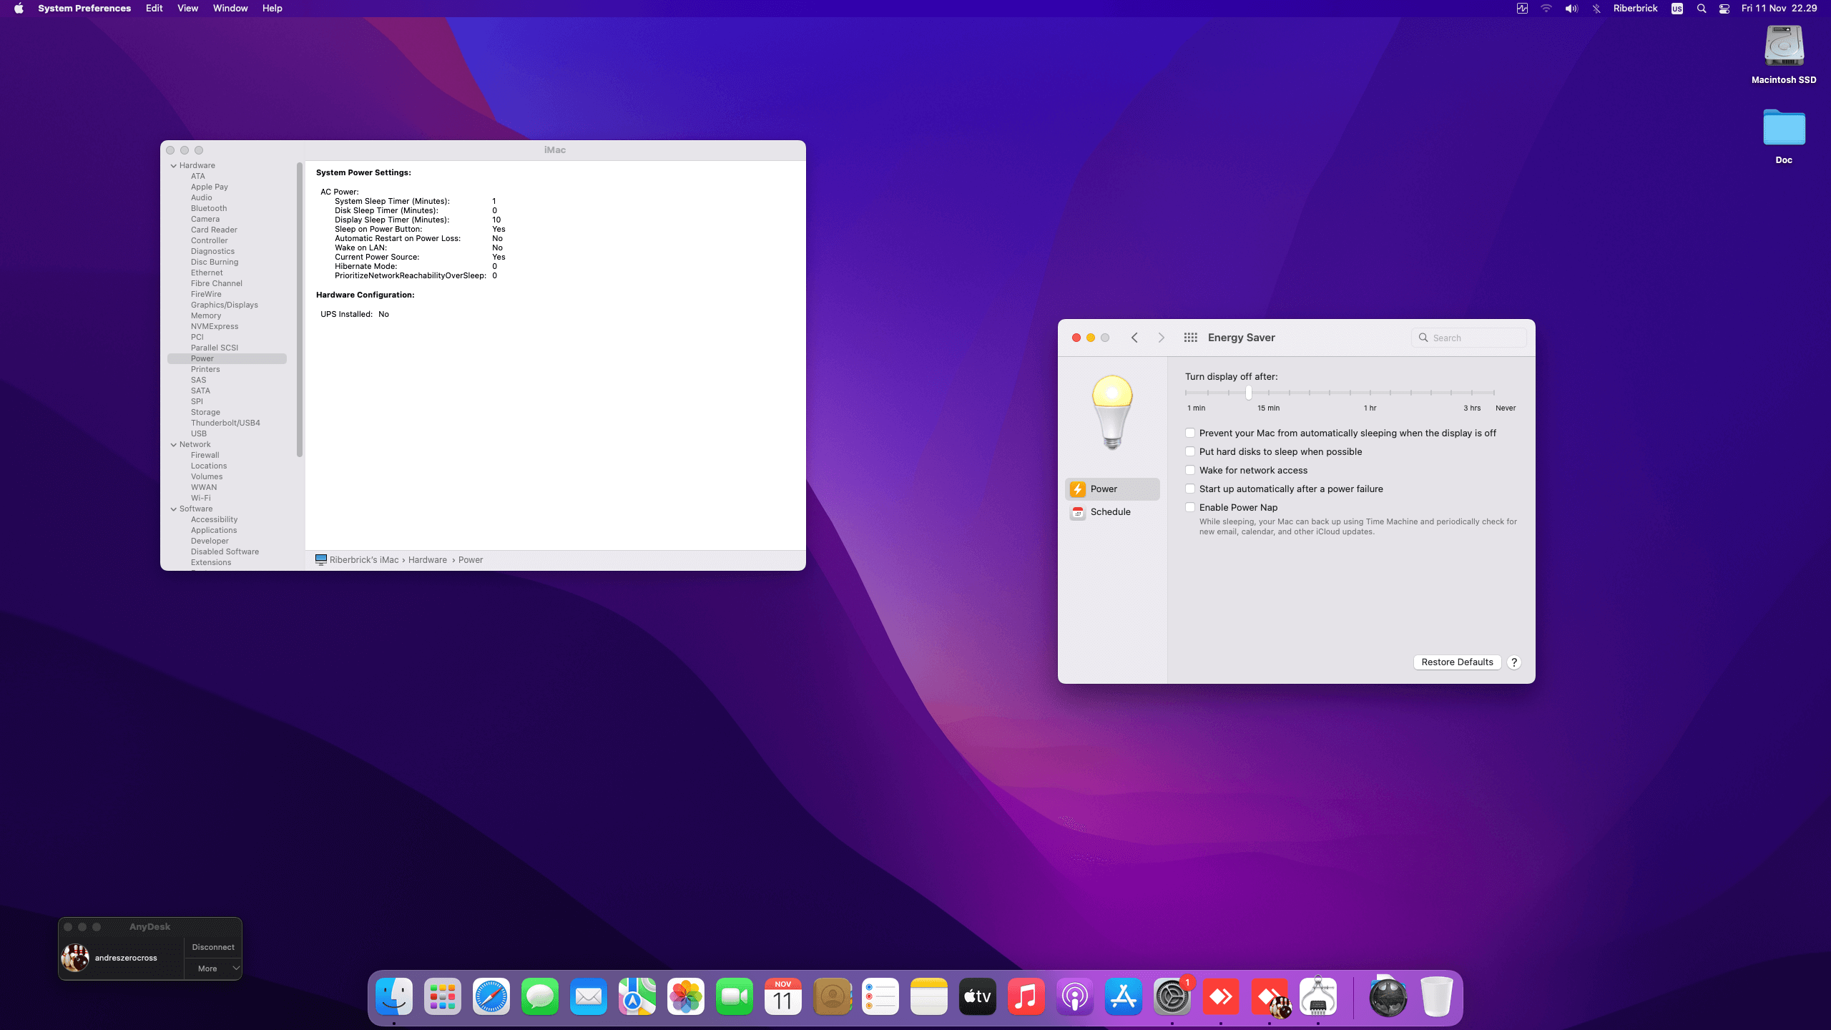The image size is (1831, 1030).
Task: Enable Wake for network access
Action: pyautogui.click(x=1190, y=471)
